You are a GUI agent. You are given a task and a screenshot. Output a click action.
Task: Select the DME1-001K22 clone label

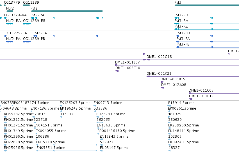point(159,74)
